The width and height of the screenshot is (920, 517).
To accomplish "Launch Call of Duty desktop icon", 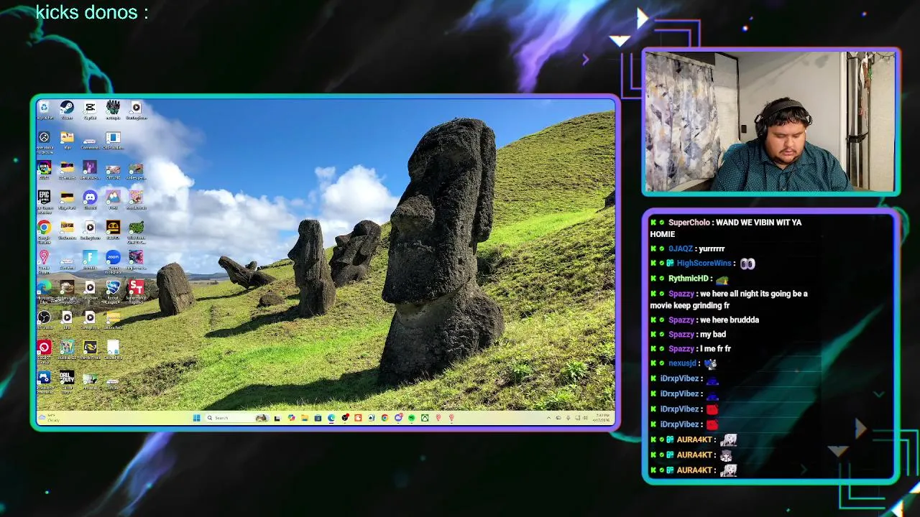I will point(67,381).
